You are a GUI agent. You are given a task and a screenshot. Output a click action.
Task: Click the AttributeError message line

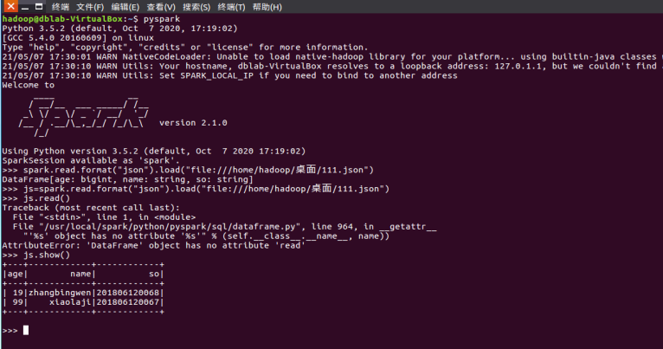[153, 245]
